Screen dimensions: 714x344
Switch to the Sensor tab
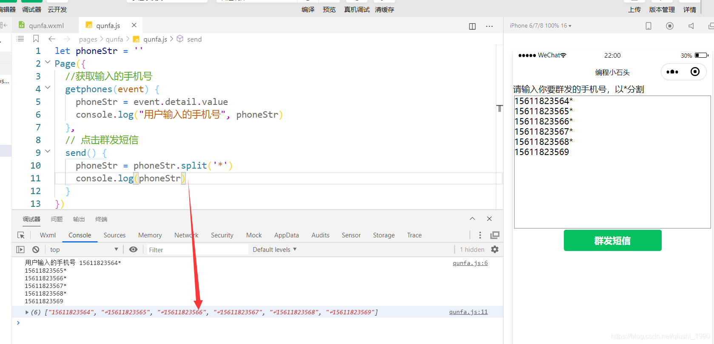tap(351, 235)
